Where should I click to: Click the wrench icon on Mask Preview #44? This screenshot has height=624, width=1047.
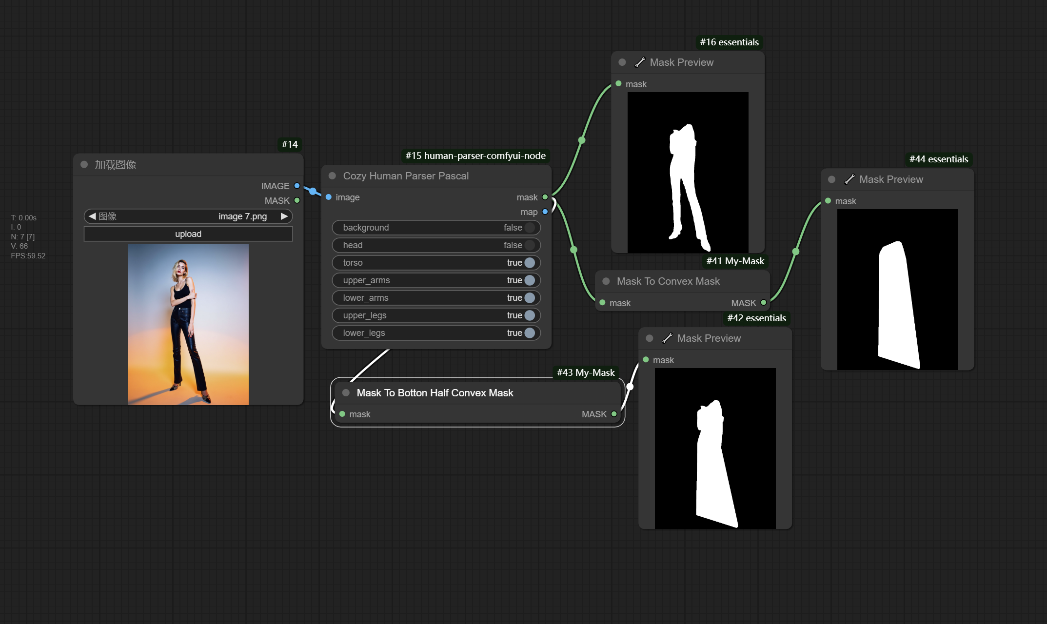click(849, 179)
